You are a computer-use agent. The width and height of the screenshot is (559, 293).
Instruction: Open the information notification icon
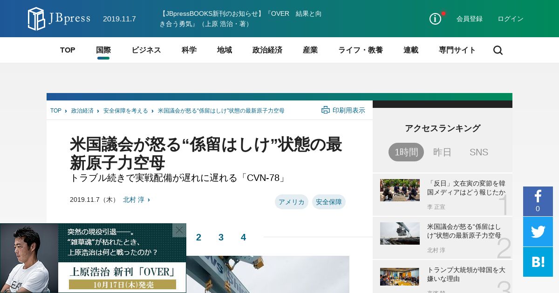click(436, 19)
